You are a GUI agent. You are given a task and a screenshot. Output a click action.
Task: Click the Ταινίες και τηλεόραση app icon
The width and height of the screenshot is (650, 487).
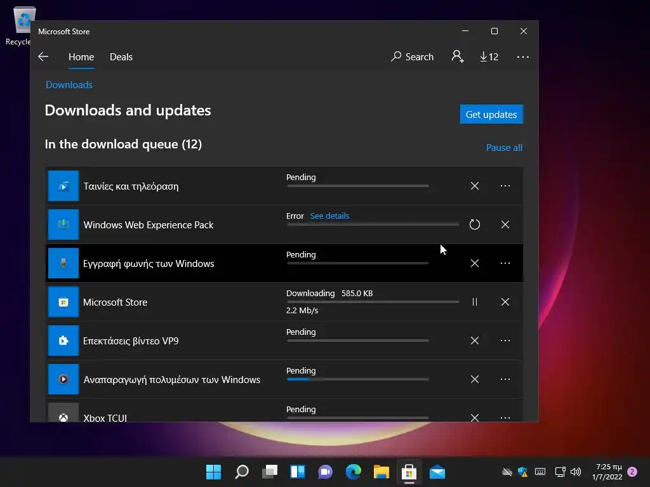tap(63, 186)
